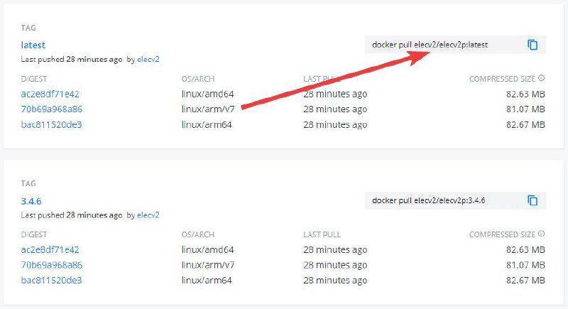Open digest ac2e8df71e42 in latest tag
Screen dimensions: 568x309
(50, 94)
